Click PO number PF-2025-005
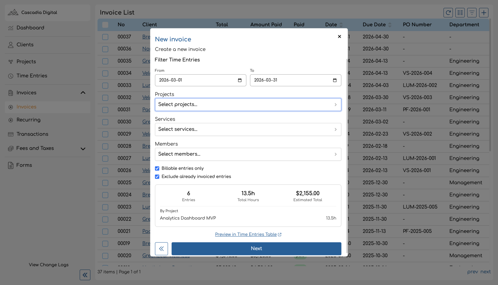 pos(417,231)
